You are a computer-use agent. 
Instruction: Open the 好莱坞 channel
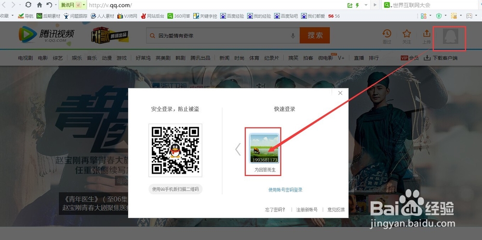143,58
